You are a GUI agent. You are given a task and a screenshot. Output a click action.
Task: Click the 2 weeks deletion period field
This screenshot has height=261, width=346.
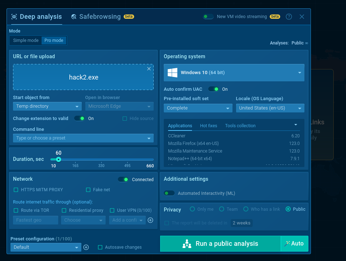click(242, 223)
